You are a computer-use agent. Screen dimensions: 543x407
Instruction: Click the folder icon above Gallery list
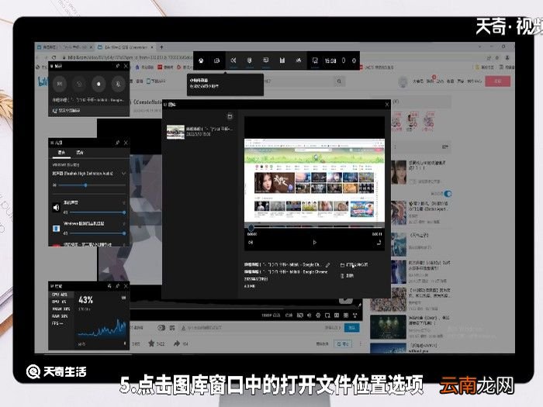(230, 116)
